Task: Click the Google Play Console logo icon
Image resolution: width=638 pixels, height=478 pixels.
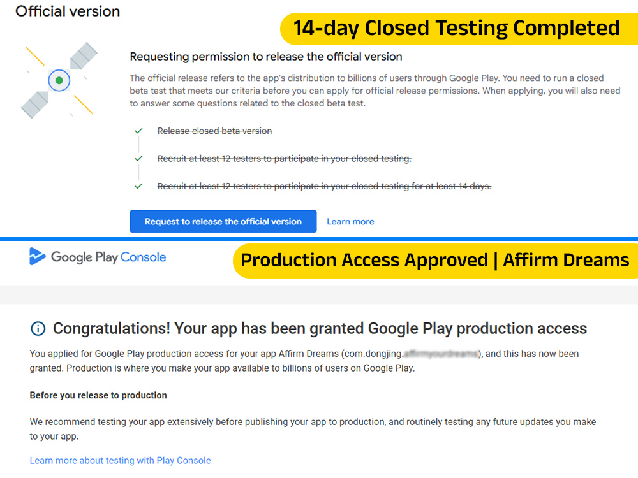Action: pos(37,256)
